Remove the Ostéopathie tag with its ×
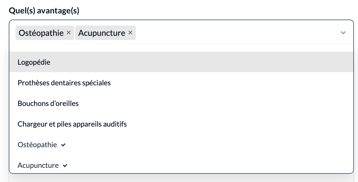Viewport: 358px width, 182px height. point(68,33)
